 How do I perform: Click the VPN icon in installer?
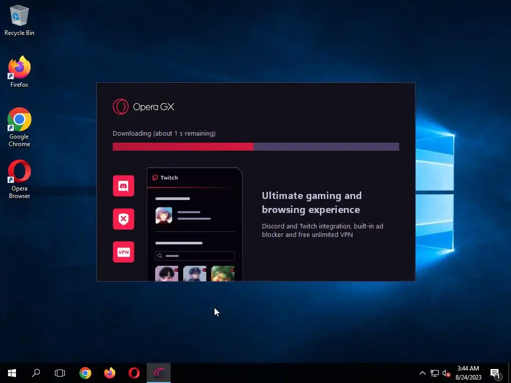[124, 252]
